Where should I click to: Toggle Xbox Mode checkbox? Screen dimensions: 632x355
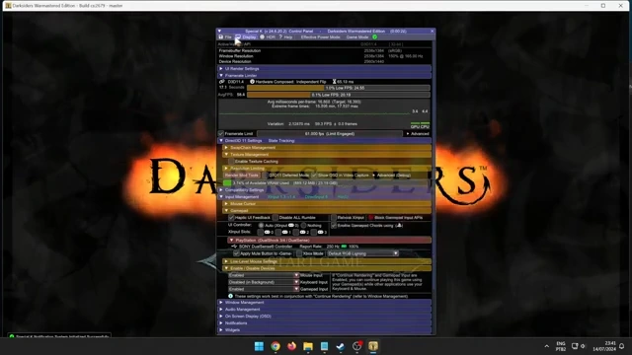299,254
